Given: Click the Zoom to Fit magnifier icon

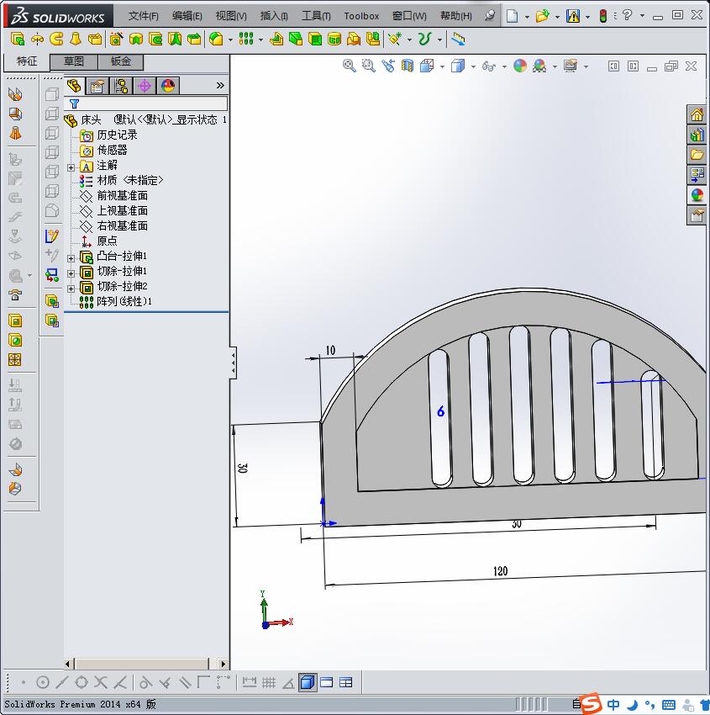Looking at the screenshot, I should pos(350,66).
